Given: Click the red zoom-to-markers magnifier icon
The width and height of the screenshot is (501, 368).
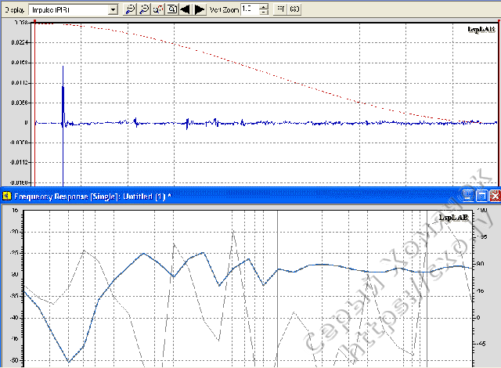Looking at the screenshot, I should [157, 9].
